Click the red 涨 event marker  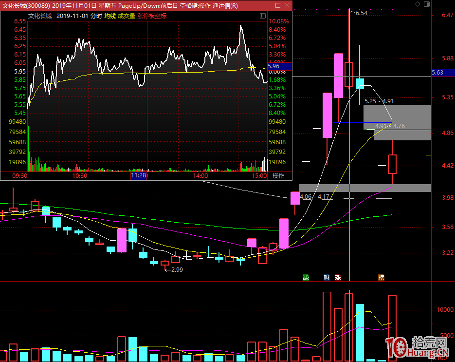[338, 278]
